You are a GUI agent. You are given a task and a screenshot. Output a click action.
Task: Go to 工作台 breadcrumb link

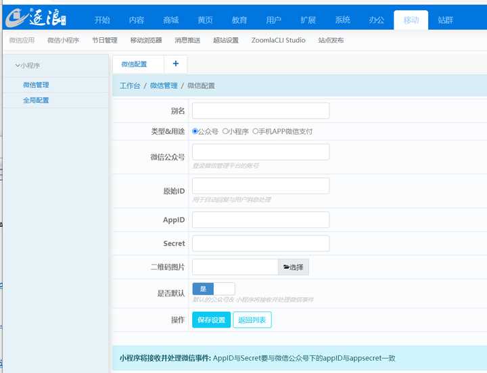pos(130,86)
